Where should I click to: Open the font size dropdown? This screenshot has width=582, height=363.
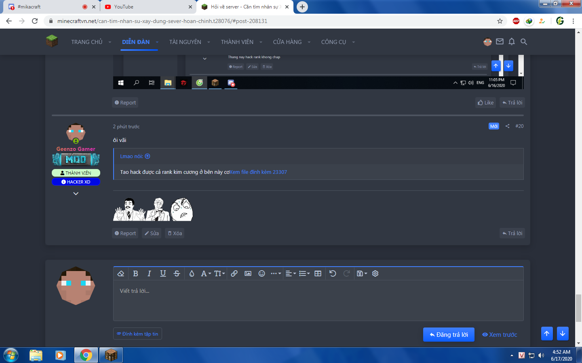click(219, 273)
